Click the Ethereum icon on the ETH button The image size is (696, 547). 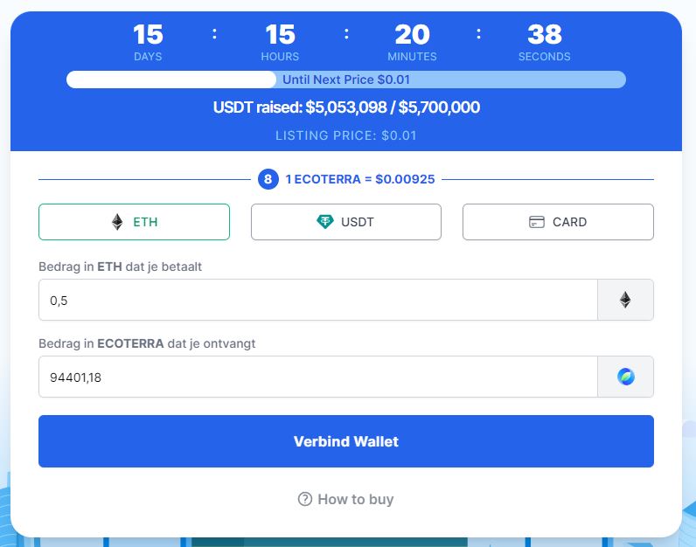point(117,222)
